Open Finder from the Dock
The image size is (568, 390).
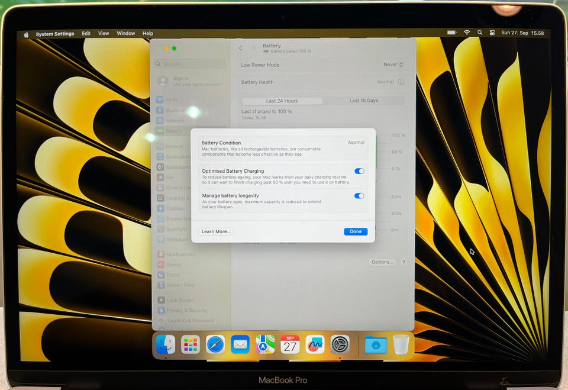(166, 344)
